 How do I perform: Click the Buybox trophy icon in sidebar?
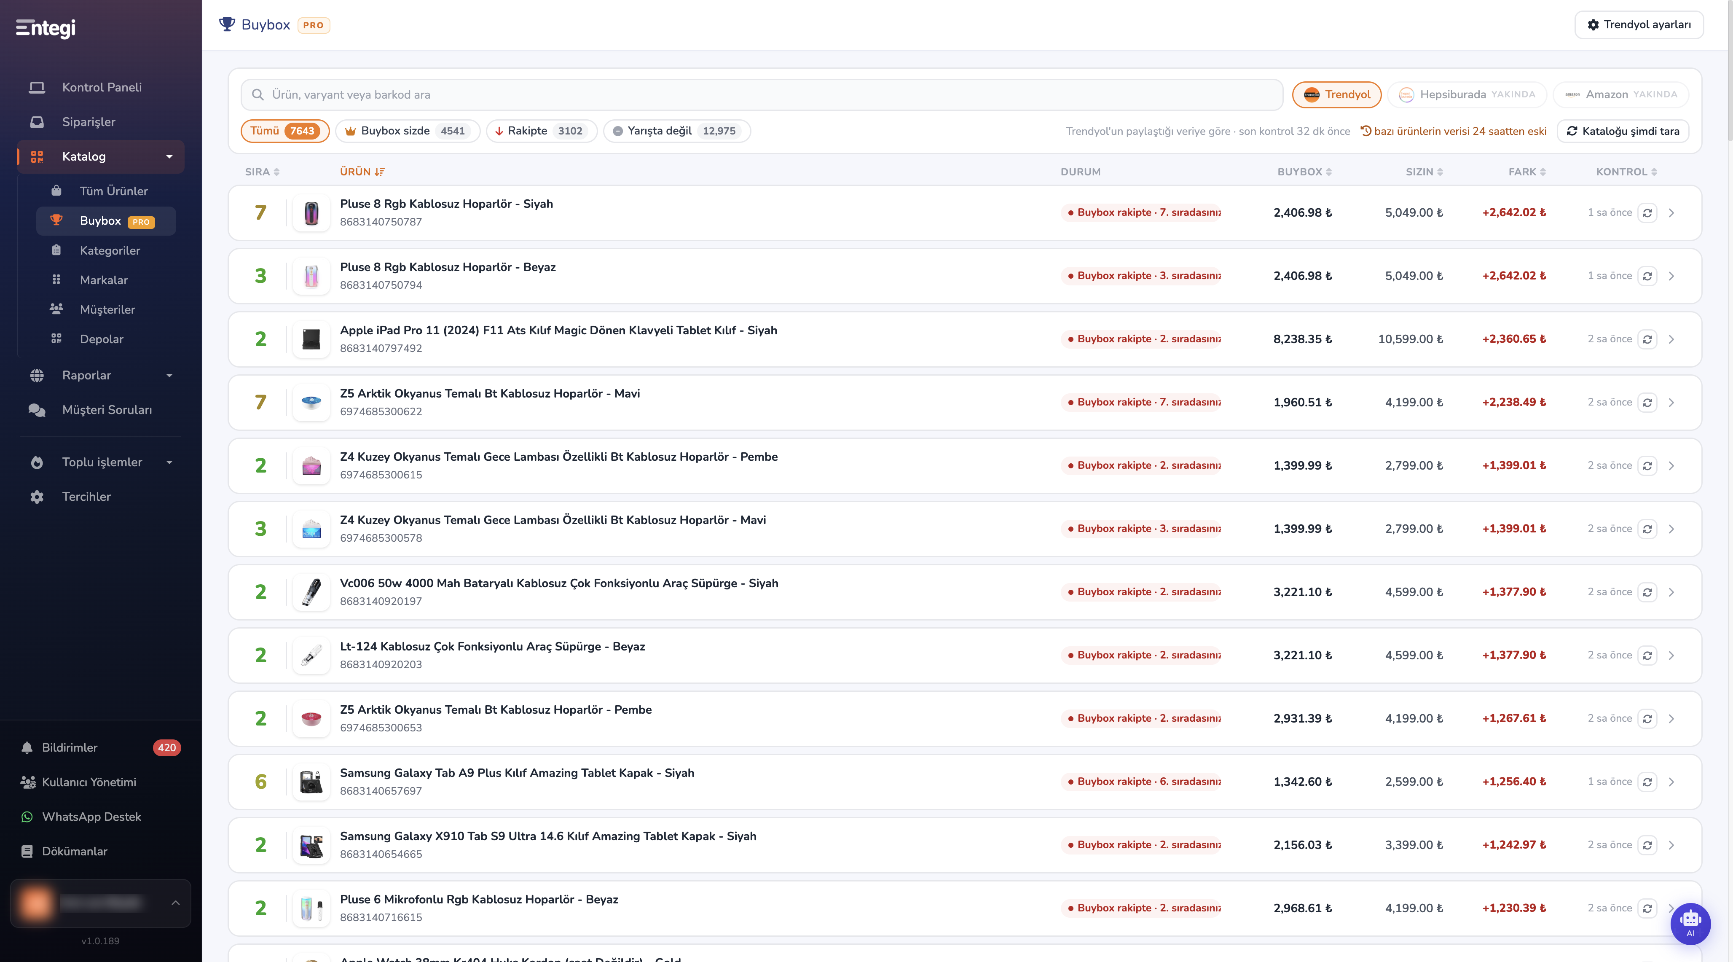(56, 220)
